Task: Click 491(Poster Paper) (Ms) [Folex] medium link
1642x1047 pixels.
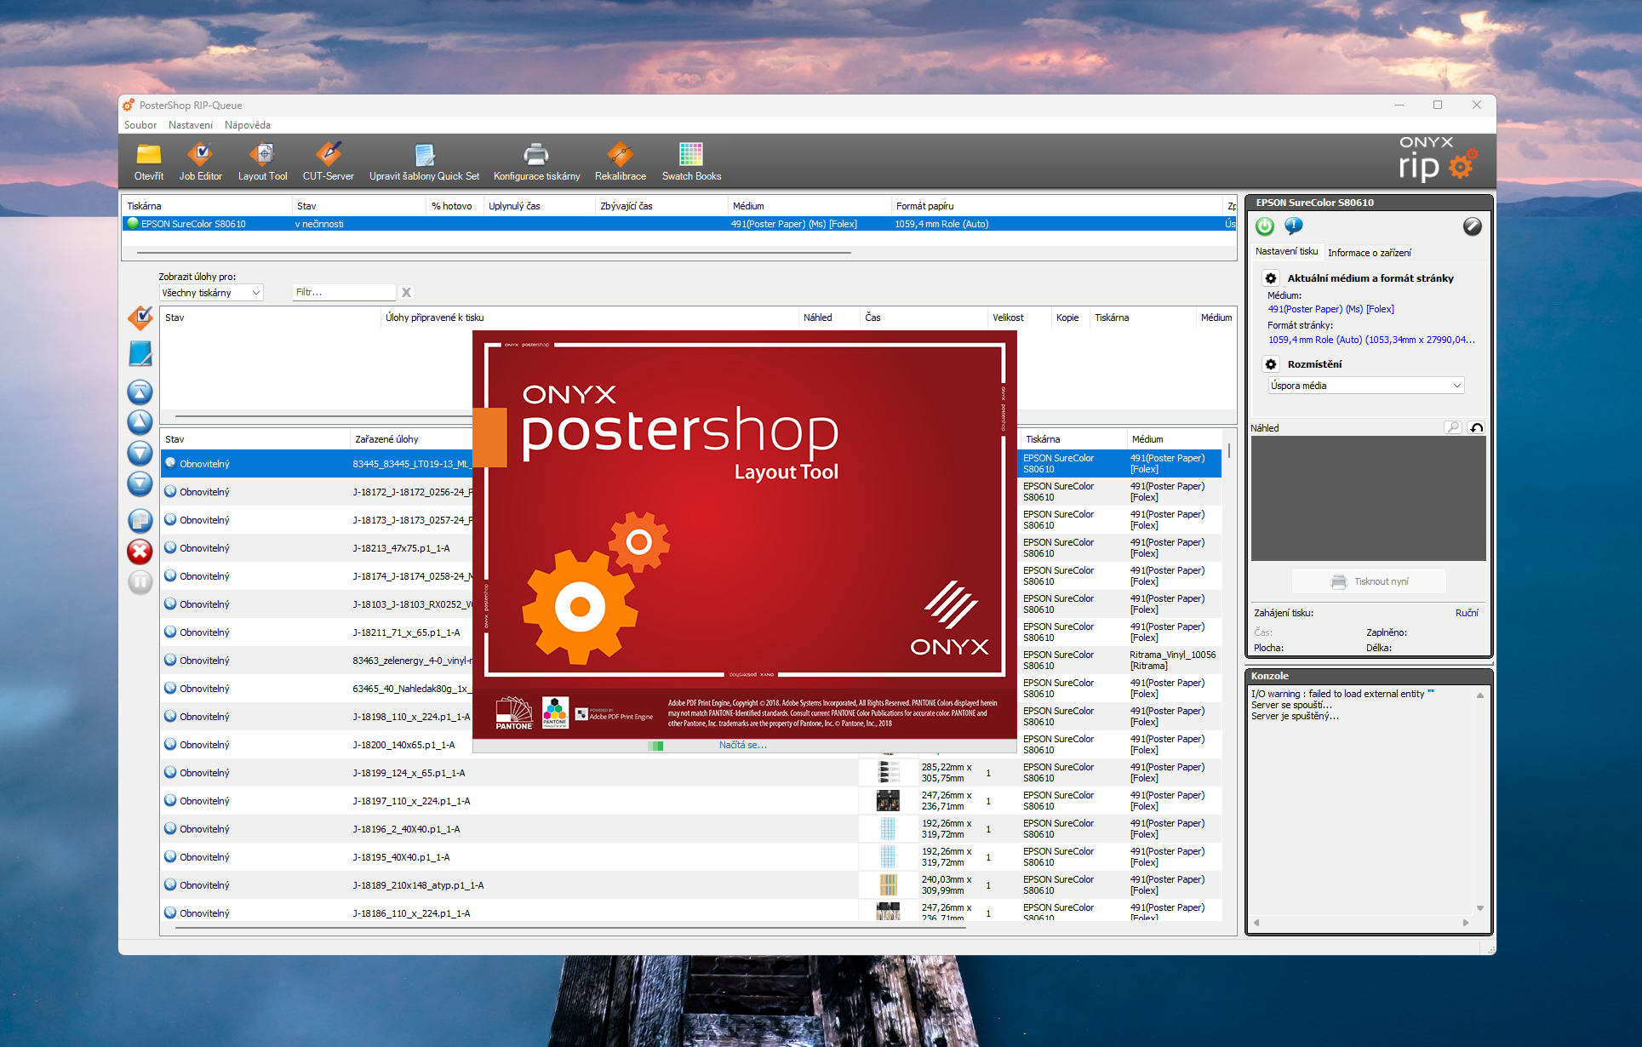Action: click(x=1331, y=309)
